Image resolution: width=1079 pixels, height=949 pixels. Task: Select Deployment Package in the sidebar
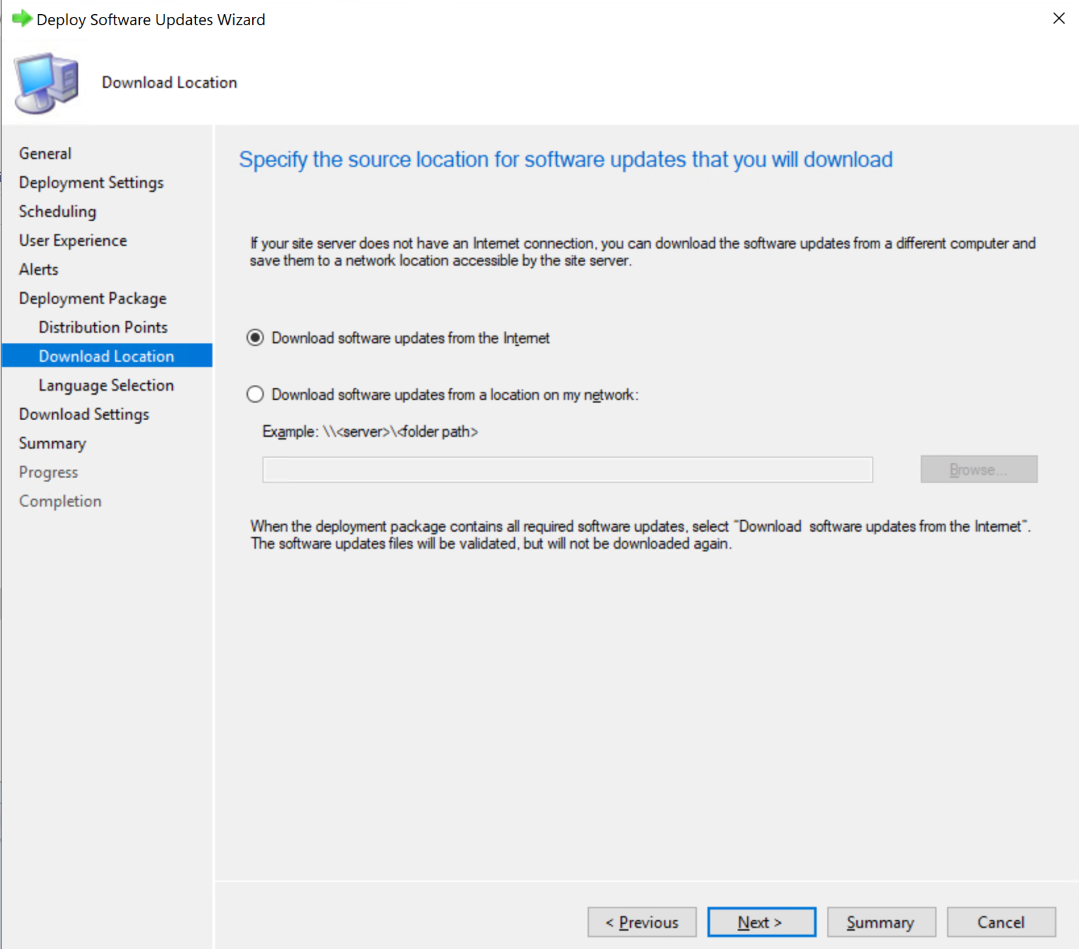click(x=92, y=298)
